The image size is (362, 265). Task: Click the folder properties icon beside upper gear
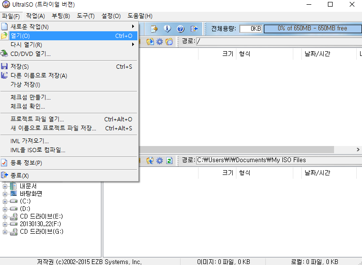tap(169, 42)
